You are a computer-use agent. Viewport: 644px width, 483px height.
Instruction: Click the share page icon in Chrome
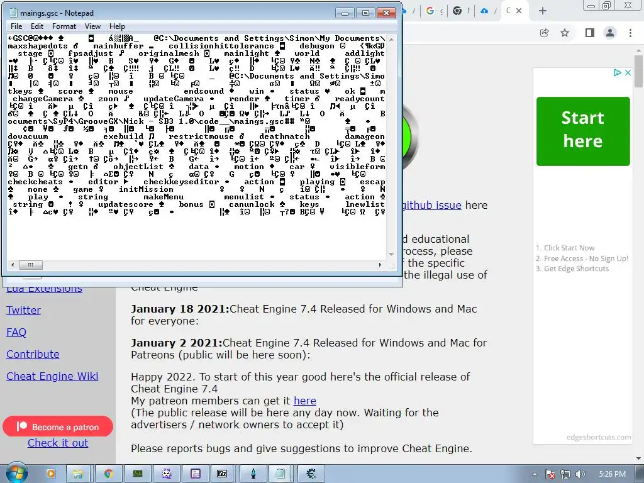click(x=545, y=33)
